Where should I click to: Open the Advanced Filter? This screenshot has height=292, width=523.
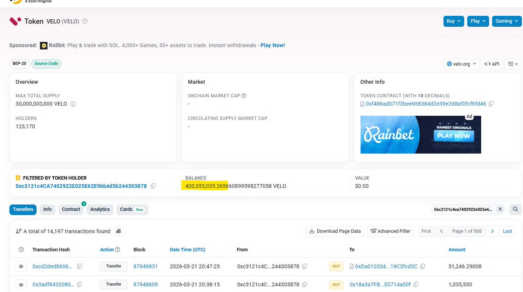tap(391, 231)
